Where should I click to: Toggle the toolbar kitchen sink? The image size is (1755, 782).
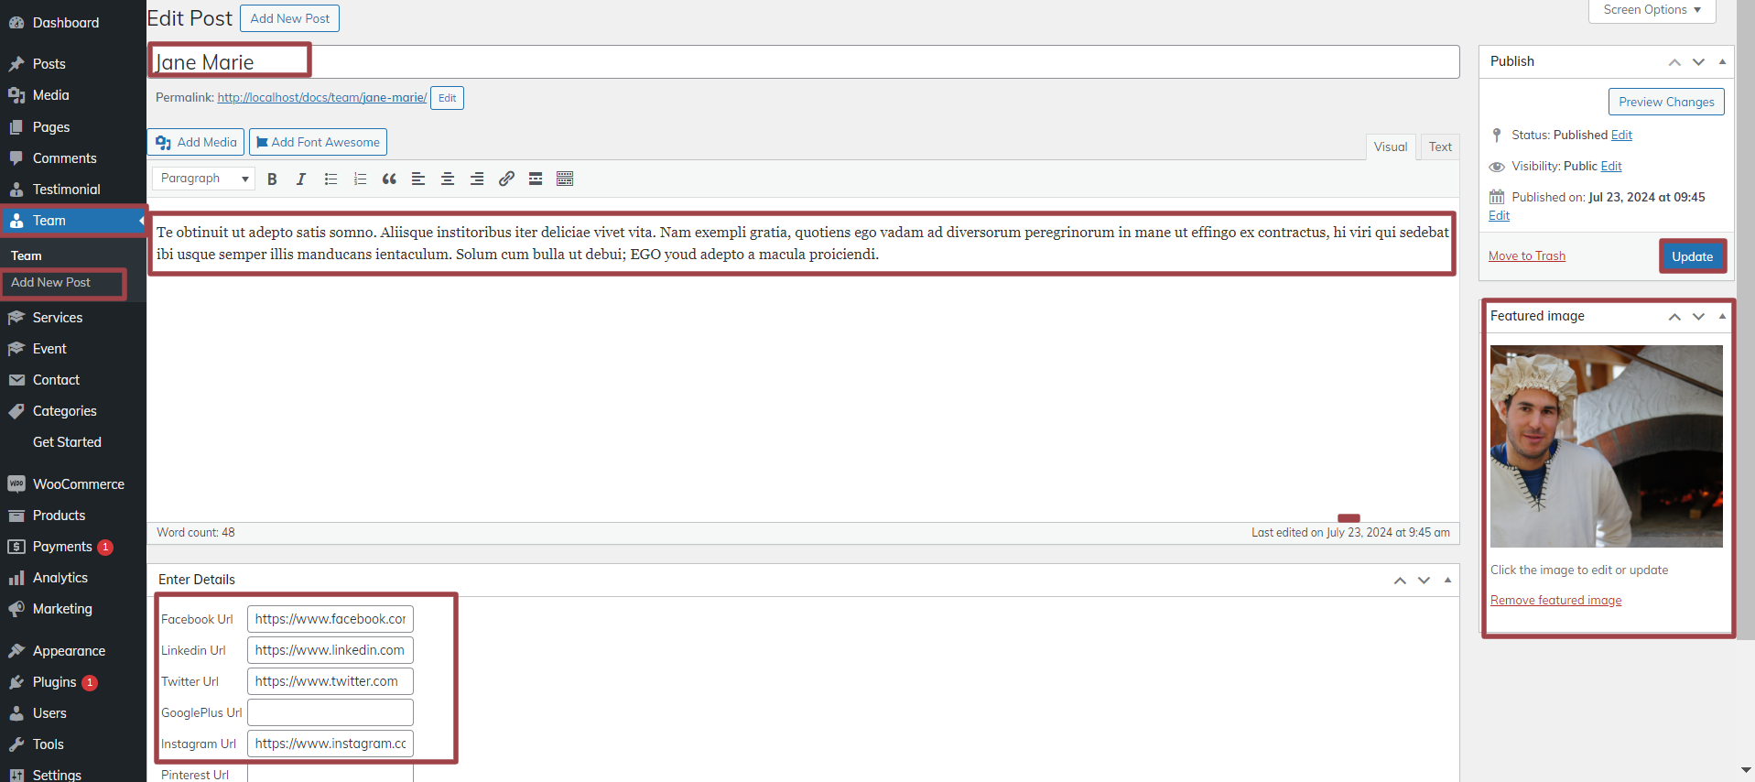(x=565, y=179)
